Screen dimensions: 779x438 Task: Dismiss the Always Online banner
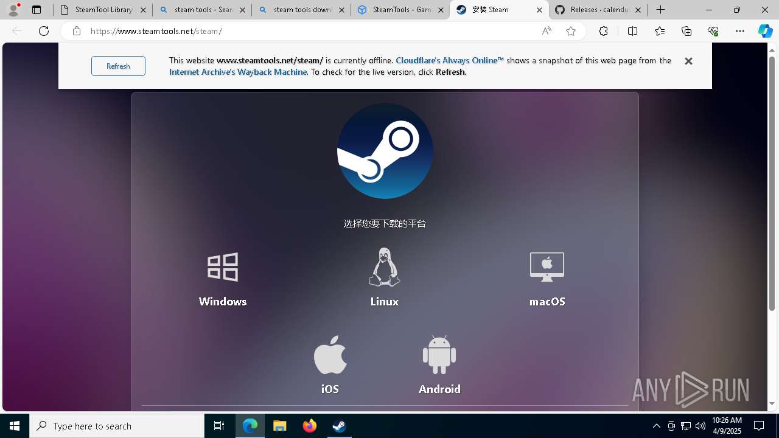688,61
